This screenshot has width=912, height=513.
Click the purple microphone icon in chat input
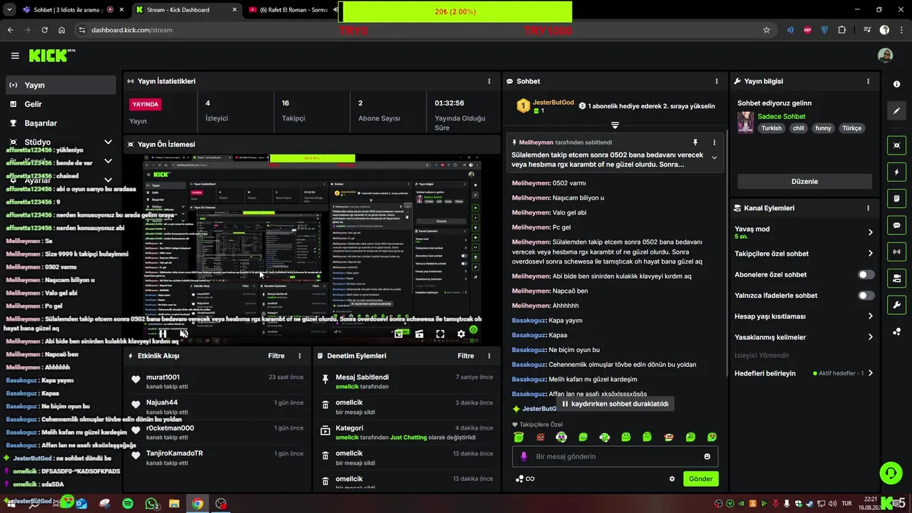(524, 457)
